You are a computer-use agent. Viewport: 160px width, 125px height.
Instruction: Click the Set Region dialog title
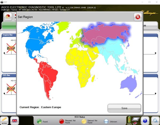tap(25, 17)
